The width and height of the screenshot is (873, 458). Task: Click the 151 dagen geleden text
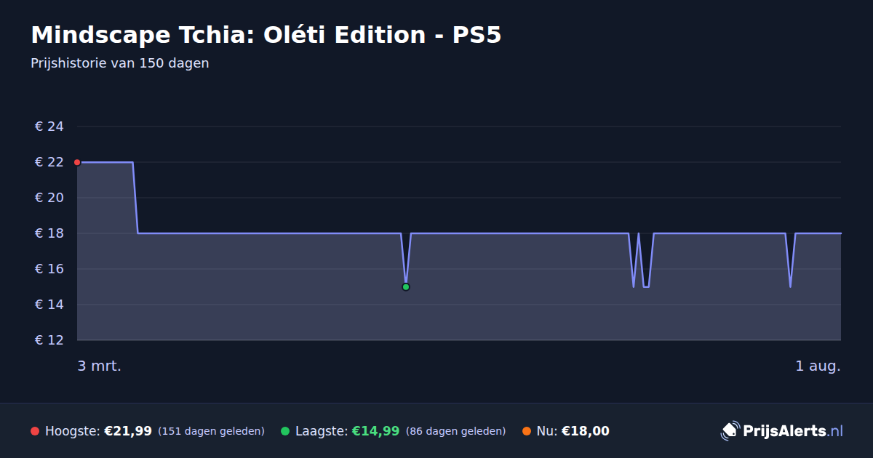click(x=211, y=431)
